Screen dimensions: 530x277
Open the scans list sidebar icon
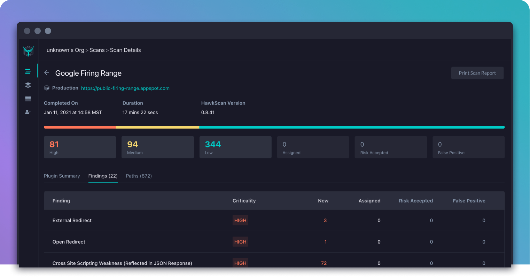pyautogui.click(x=28, y=71)
